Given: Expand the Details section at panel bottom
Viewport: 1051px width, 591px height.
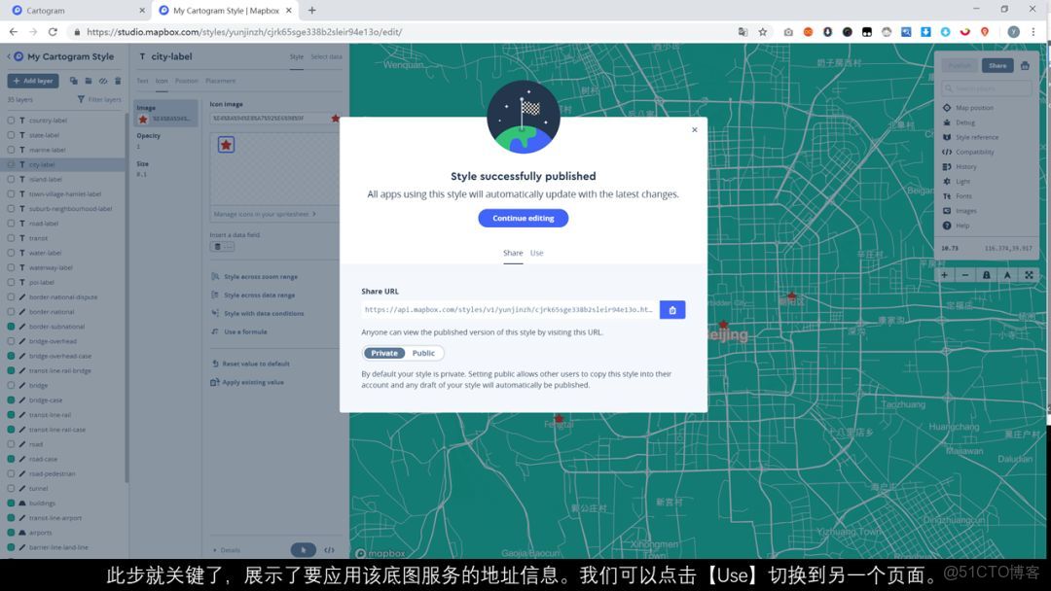Looking at the screenshot, I should coord(228,549).
